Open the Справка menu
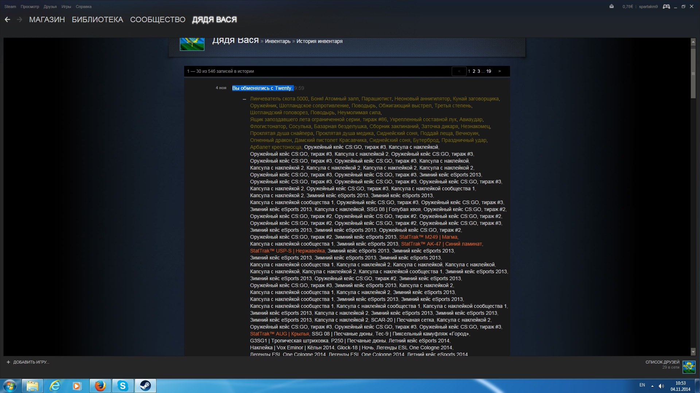This screenshot has height=393, width=700. click(83, 7)
